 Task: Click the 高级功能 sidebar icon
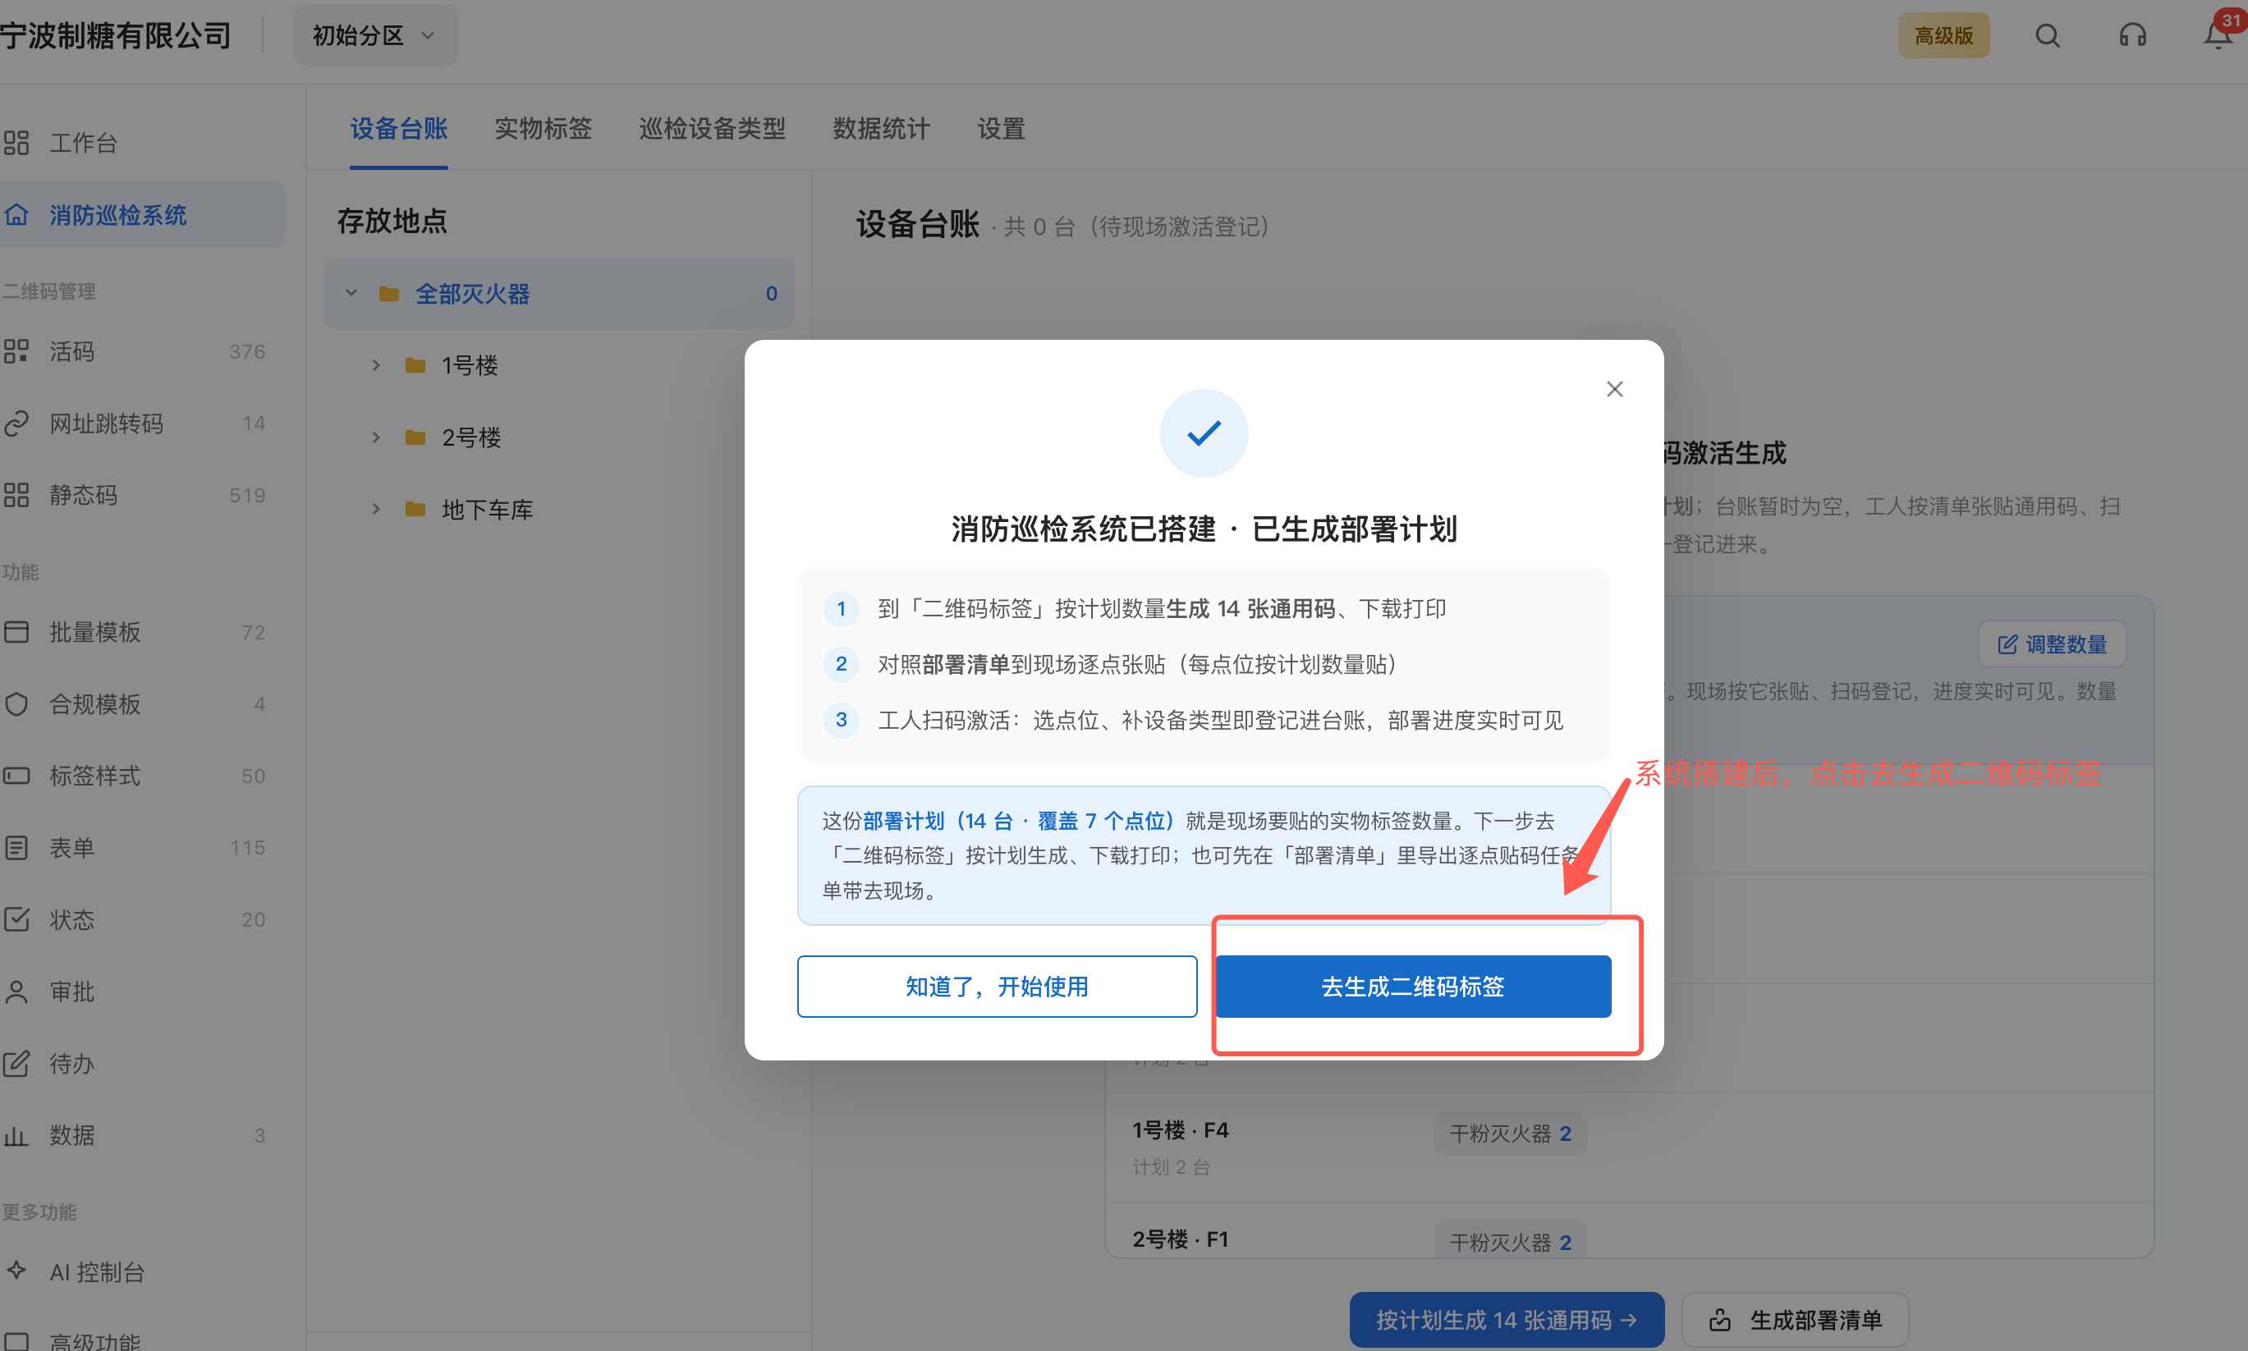pyautogui.click(x=16, y=1342)
